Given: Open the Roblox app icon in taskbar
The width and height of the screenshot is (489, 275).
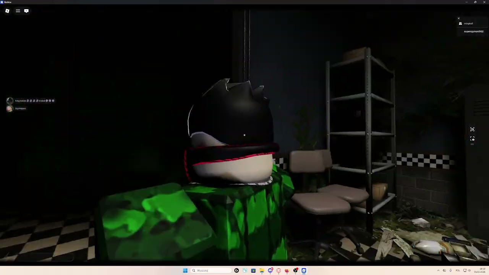Looking at the screenshot, I should (304, 270).
